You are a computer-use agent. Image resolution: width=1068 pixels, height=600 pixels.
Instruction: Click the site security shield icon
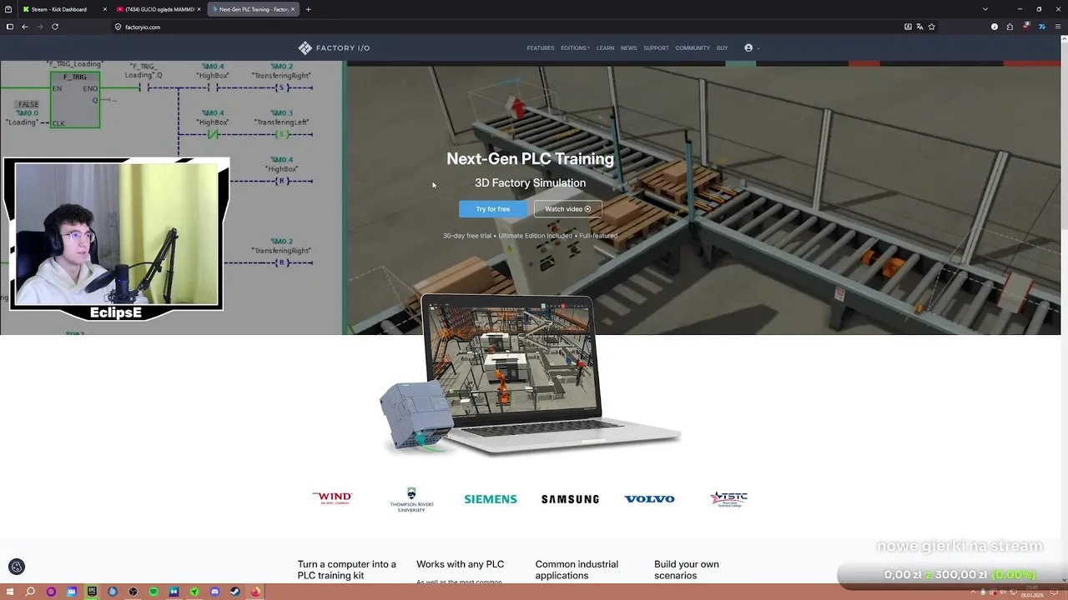(118, 27)
